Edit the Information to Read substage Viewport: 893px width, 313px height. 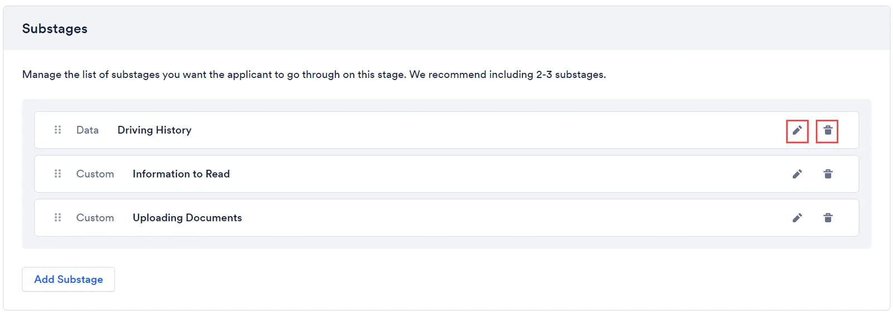(797, 174)
